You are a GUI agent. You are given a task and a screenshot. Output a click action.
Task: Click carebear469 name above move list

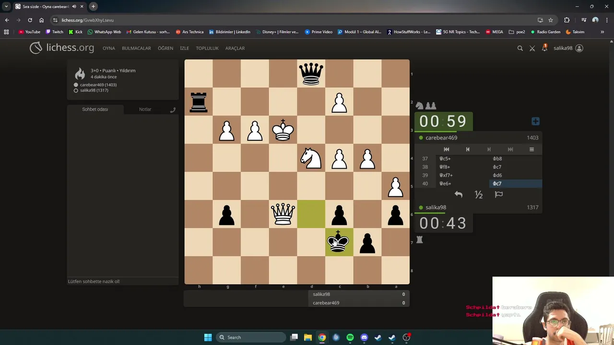pos(441,138)
